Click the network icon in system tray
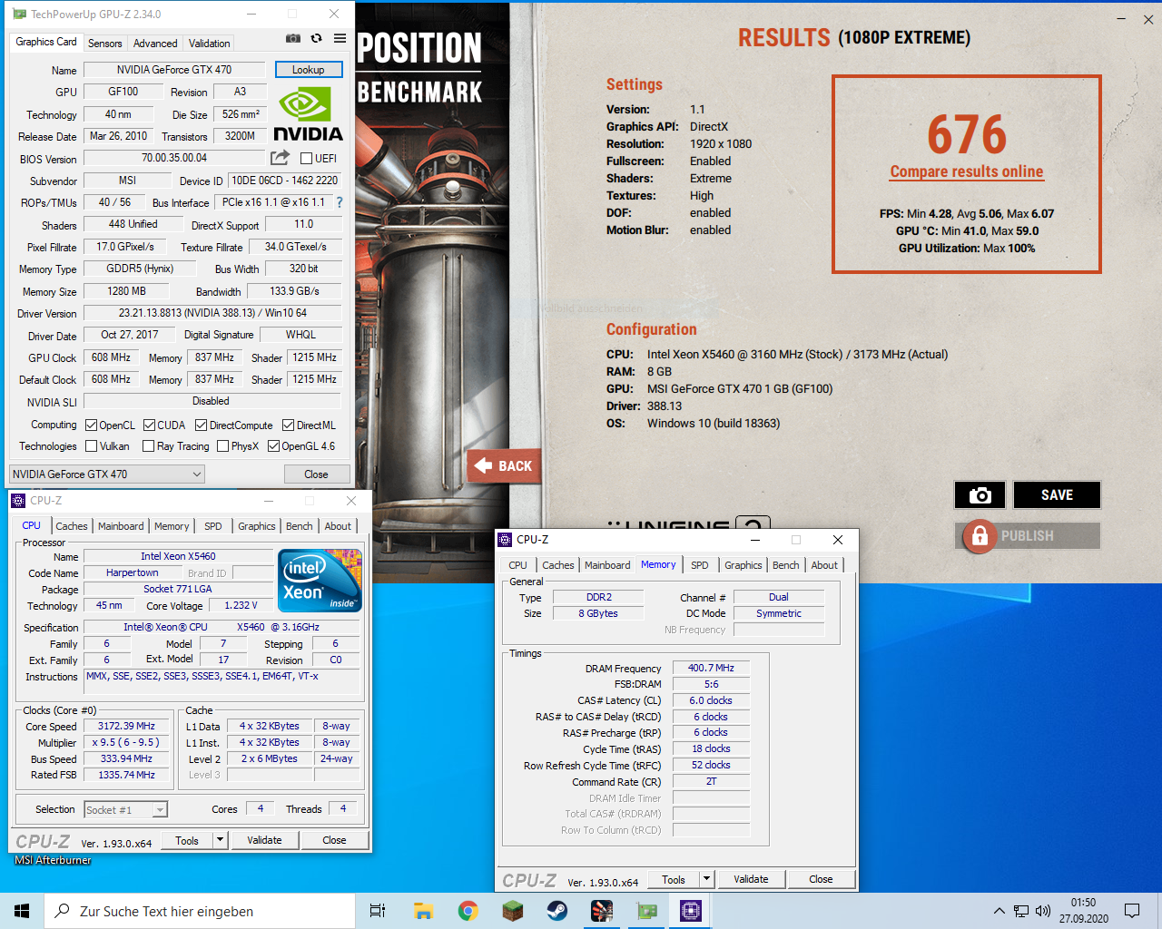This screenshot has height=929, width=1162. [1021, 911]
